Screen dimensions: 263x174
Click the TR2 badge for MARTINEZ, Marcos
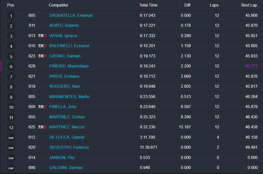pos(42,127)
